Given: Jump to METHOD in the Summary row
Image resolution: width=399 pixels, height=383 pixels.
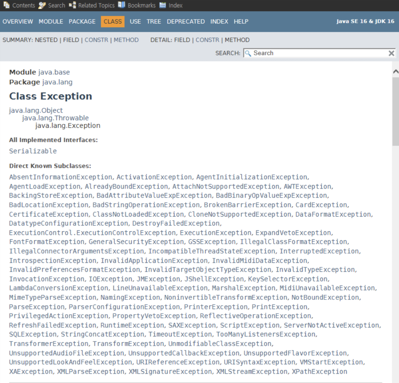Looking at the screenshot, I should tap(126, 40).
